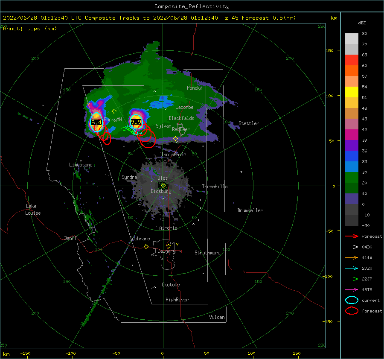Click the Banff town label

[70, 238]
